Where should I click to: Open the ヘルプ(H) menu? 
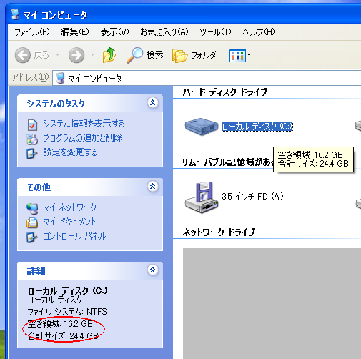[x=259, y=32]
